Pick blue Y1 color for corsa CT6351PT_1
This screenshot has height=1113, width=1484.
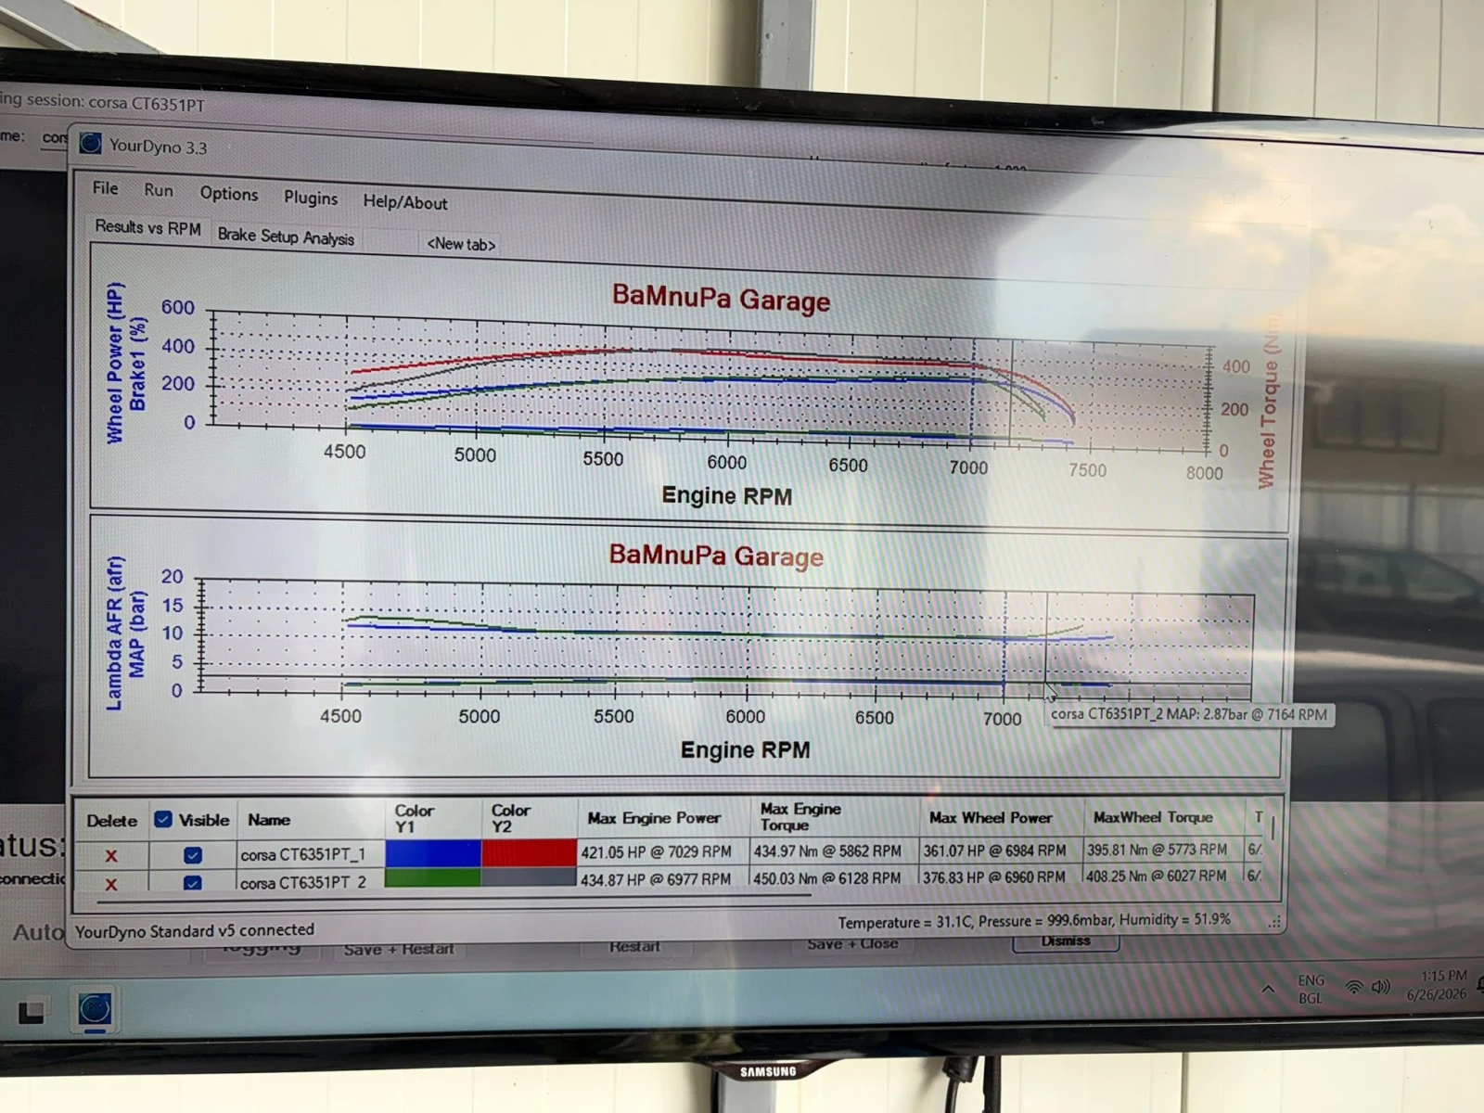(x=433, y=853)
